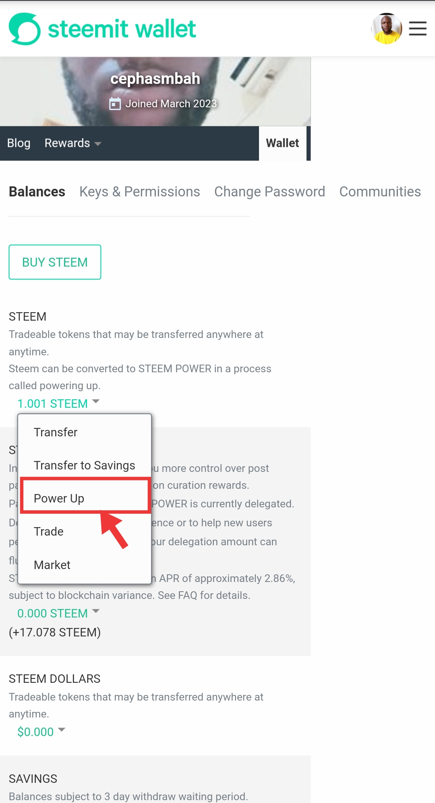
Task: Go to the Communities tab
Action: coord(380,192)
